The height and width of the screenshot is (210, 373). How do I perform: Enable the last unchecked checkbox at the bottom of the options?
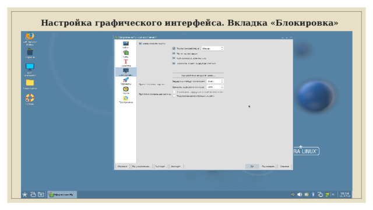click(x=174, y=96)
